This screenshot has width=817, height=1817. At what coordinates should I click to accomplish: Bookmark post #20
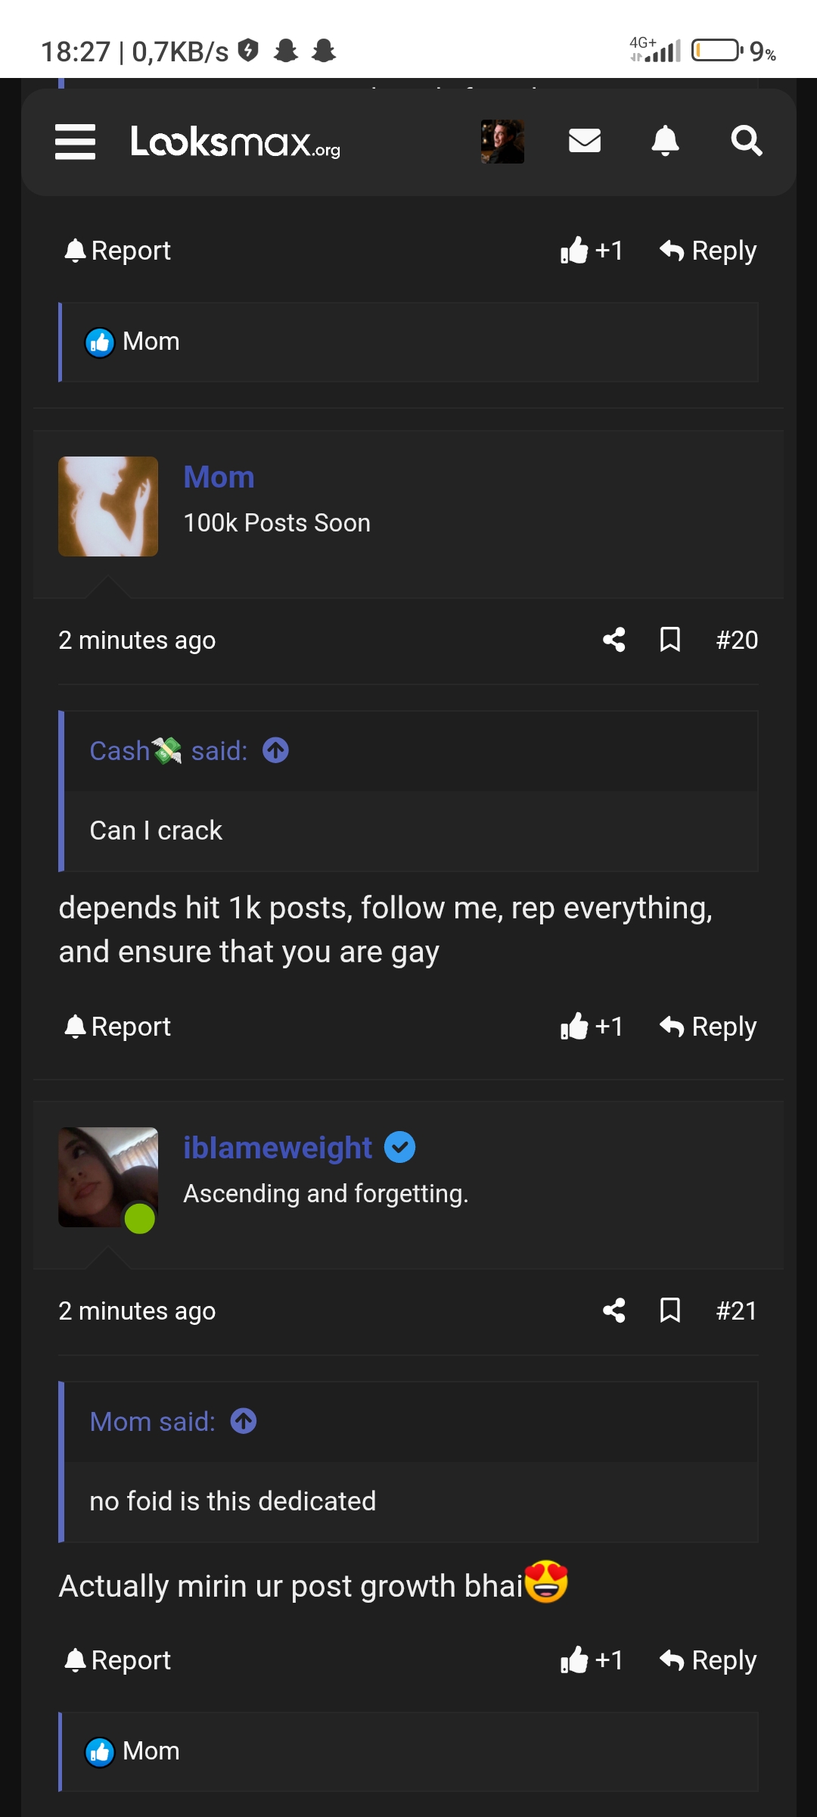670,640
